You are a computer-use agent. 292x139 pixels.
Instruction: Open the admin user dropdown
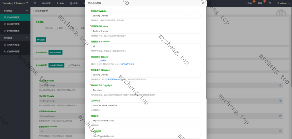[282, 3]
